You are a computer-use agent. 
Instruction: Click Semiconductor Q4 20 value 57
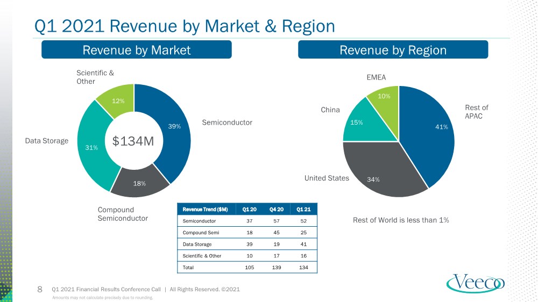(x=276, y=221)
